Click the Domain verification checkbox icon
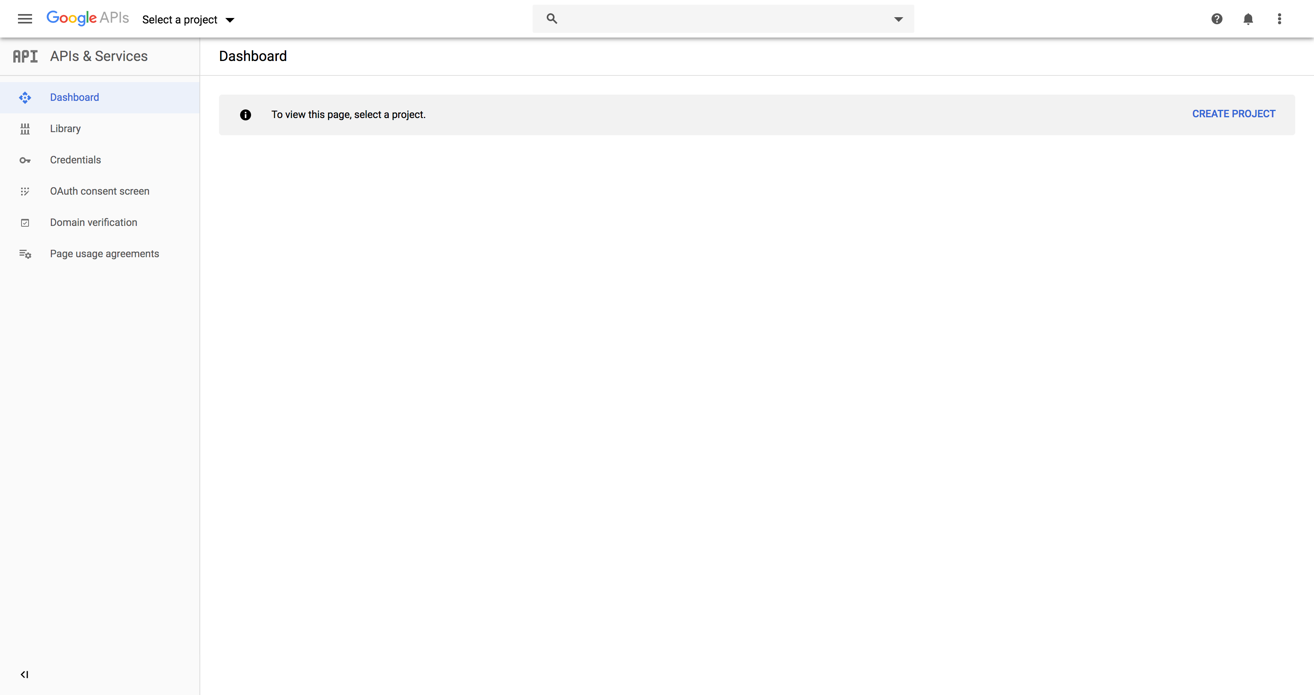Viewport: 1314px width, 695px height. click(25, 223)
